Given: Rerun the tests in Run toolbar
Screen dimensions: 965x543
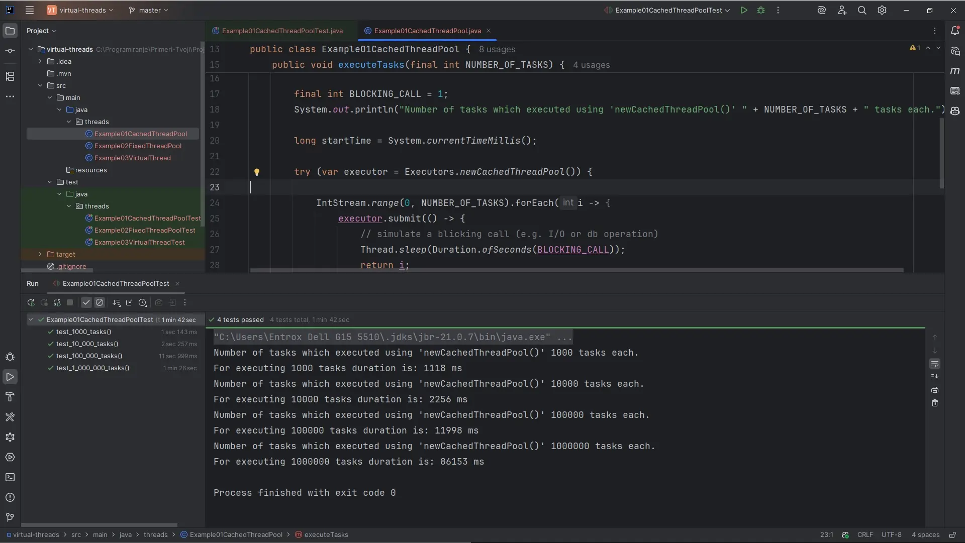Looking at the screenshot, I should point(31,303).
